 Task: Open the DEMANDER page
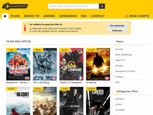point(68,16)
